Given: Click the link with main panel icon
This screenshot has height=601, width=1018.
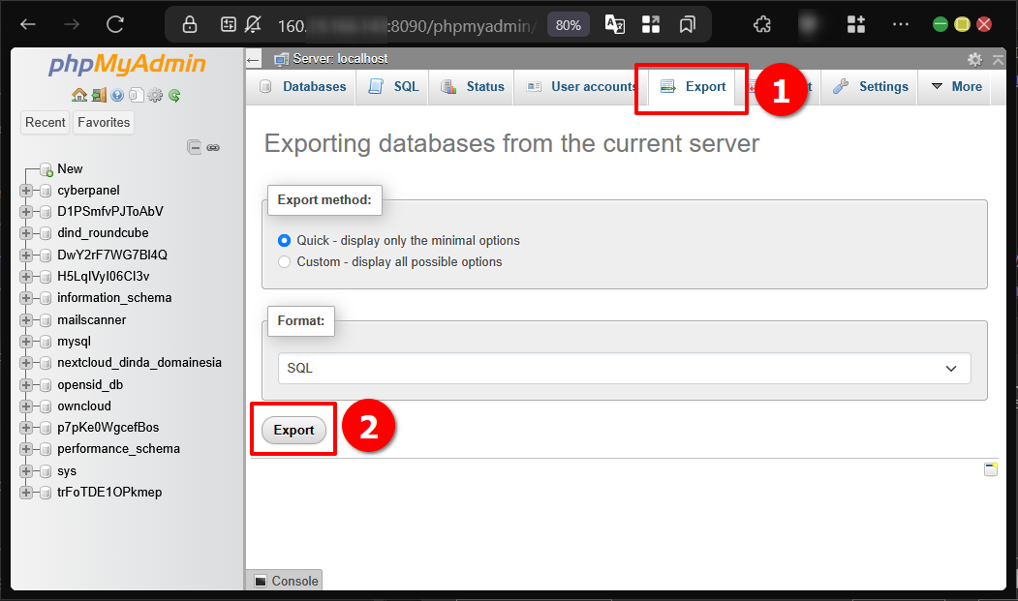Looking at the screenshot, I should (x=213, y=148).
